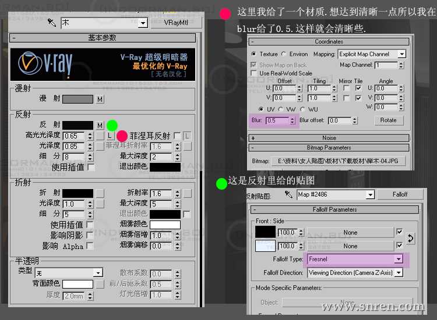Viewport: 437px width, 320px height.
Task: Toggle the L lock button beside Fresnel reflection
Action: pyautogui.click(x=187, y=136)
